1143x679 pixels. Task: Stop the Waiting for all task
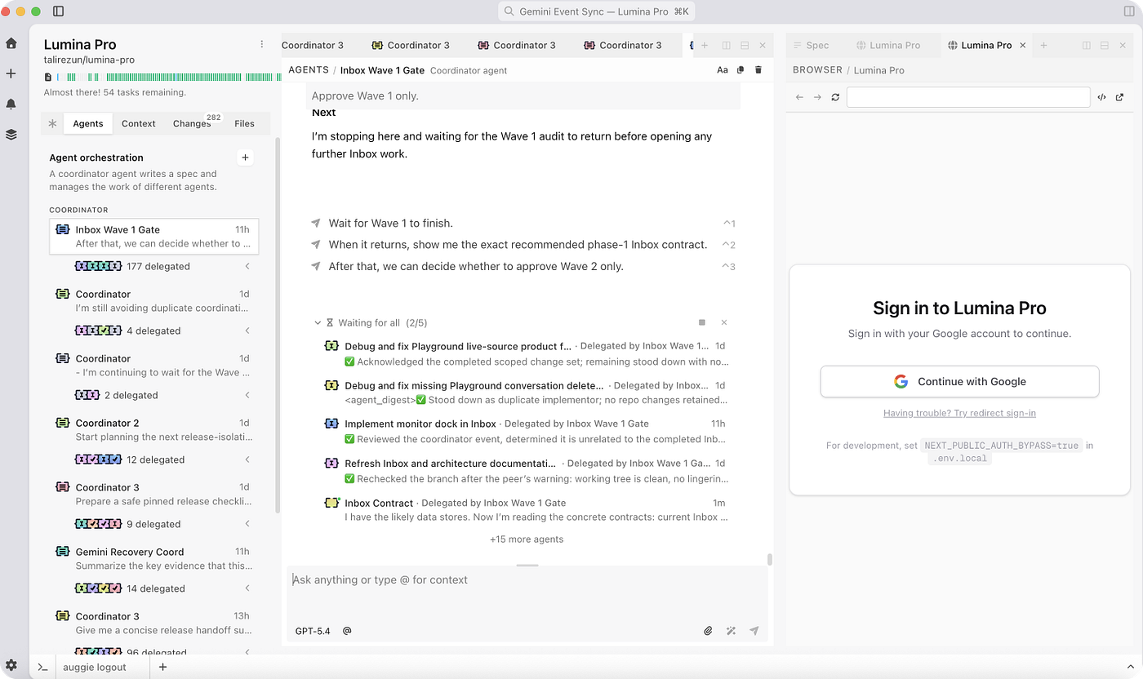pyautogui.click(x=702, y=323)
